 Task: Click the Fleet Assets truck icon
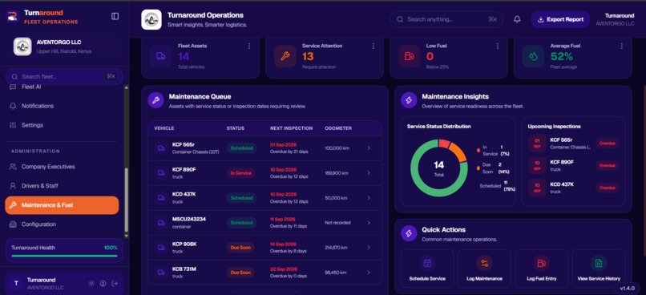click(x=161, y=56)
